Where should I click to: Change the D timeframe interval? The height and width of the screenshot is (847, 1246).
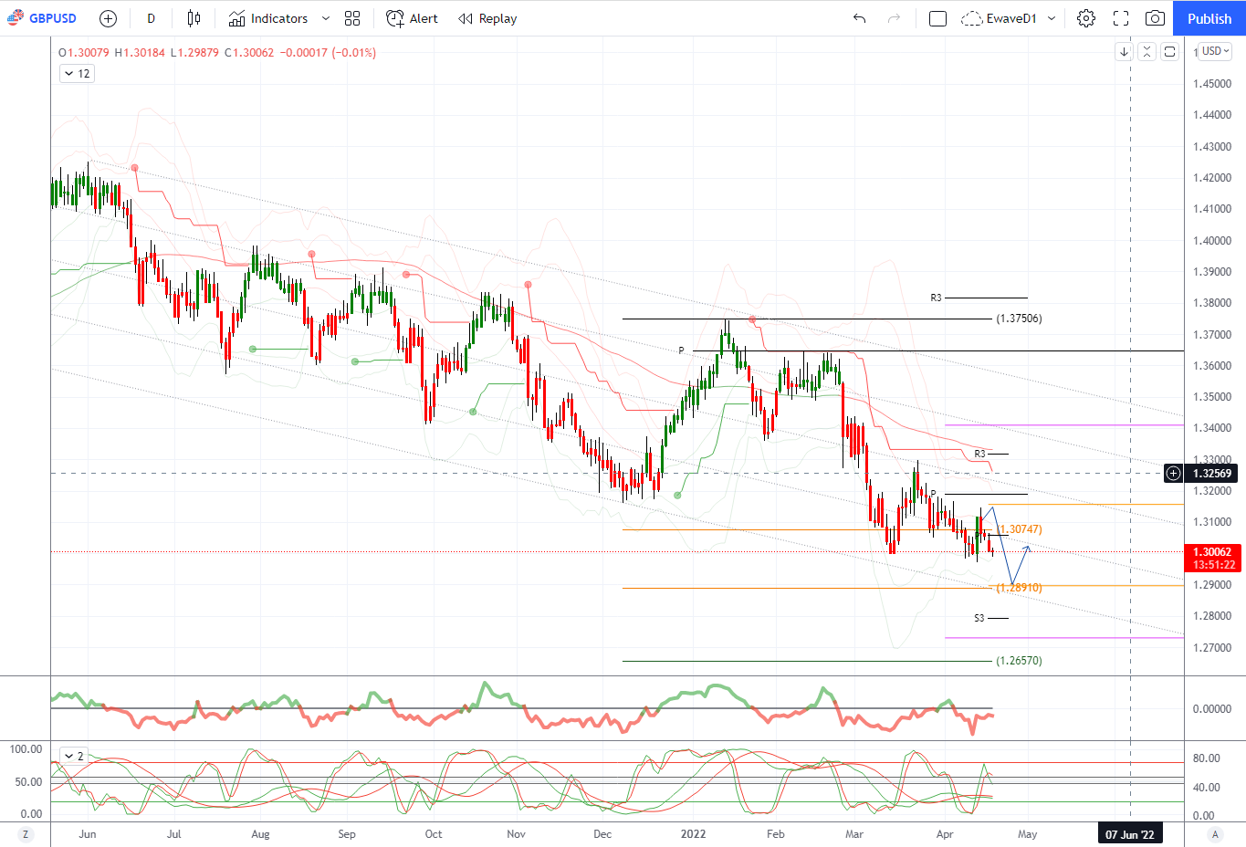pos(152,18)
